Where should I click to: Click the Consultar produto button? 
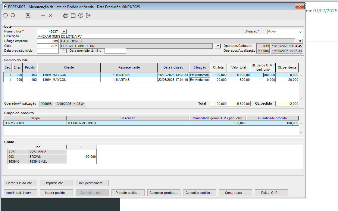[x=164, y=193]
